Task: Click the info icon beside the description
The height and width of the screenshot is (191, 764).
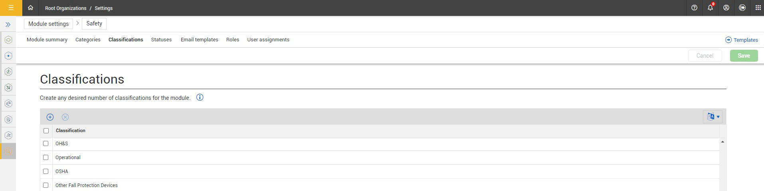Action: (200, 97)
